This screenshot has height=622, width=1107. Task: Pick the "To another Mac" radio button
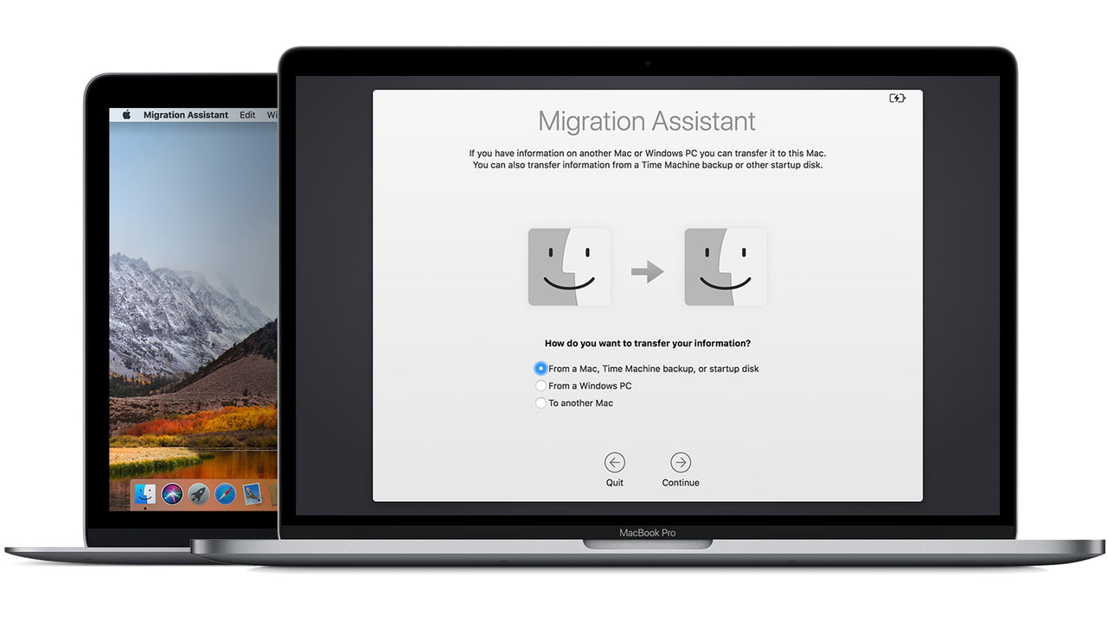click(541, 403)
